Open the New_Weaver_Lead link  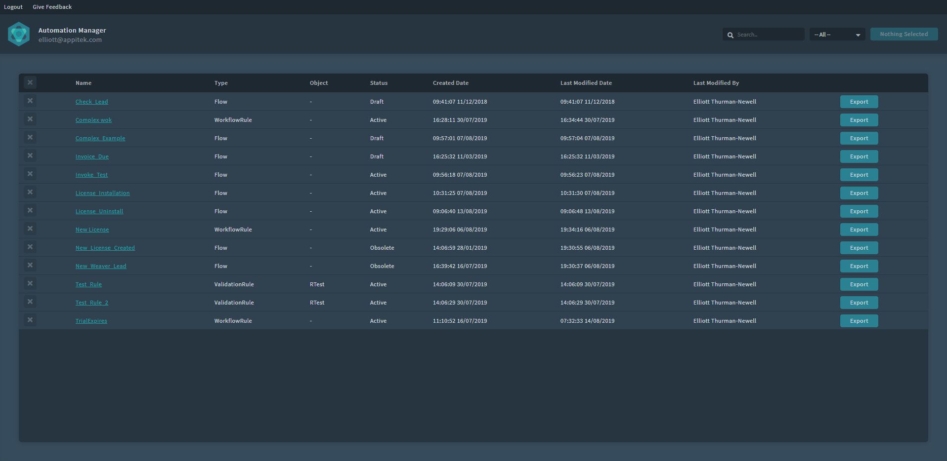tap(101, 266)
